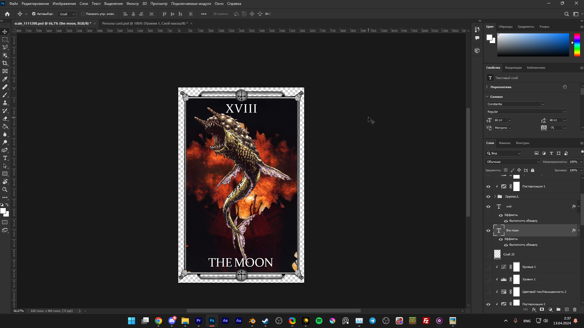Create new adjustment layer
Image resolution: width=584 pixels, height=328 pixels.
[550, 309]
